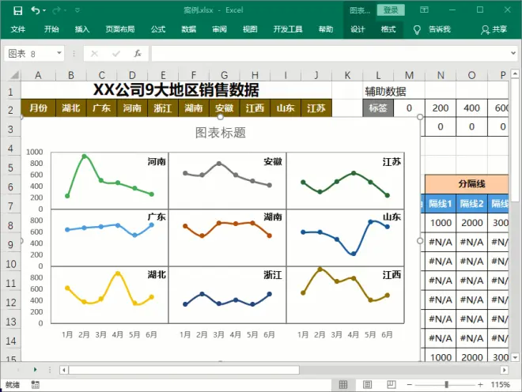522x392 pixels.
Task: Click the horizontal scrollbar left arrow
Action: pyautogui.click(x=63, y=370)
